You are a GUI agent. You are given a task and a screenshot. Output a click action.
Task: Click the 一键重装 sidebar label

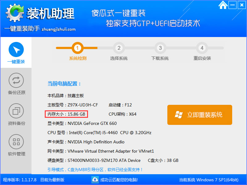coord(16,61)
